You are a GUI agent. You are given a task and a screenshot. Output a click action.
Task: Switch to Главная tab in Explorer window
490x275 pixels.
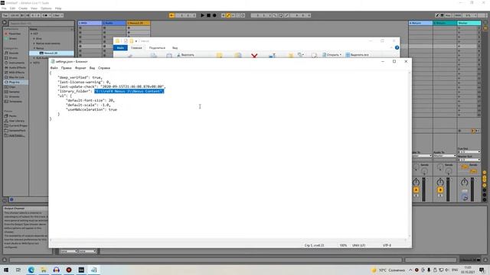click(136, 48)
